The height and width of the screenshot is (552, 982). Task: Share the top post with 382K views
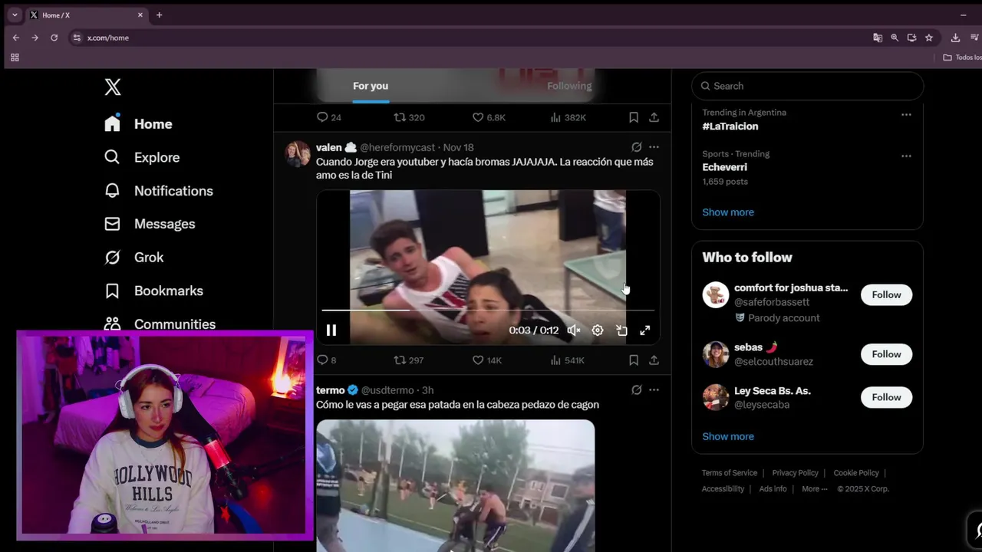[654, 117]
